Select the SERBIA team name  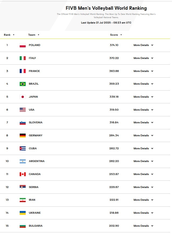(x=34, y=187)
